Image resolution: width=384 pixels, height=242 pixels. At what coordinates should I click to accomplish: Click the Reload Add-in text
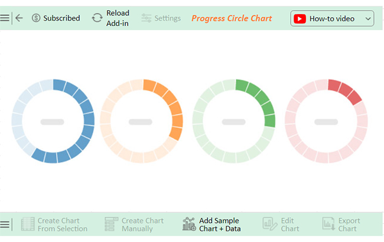pyautogui.click(x=118, y=18)
